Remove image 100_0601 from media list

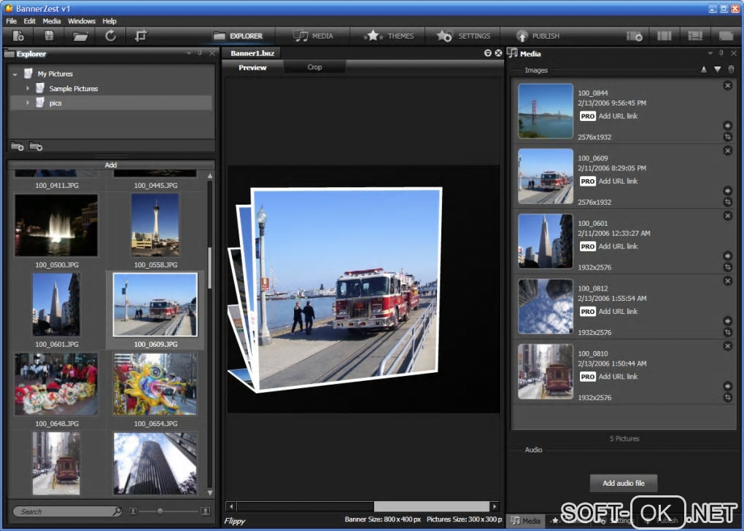727,216
